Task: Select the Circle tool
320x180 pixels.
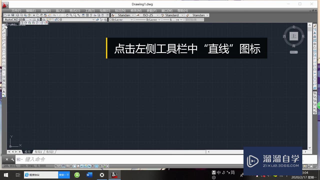Action: 4,47
